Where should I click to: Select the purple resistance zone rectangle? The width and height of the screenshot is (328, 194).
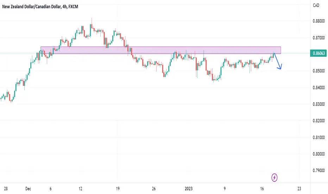160,50
